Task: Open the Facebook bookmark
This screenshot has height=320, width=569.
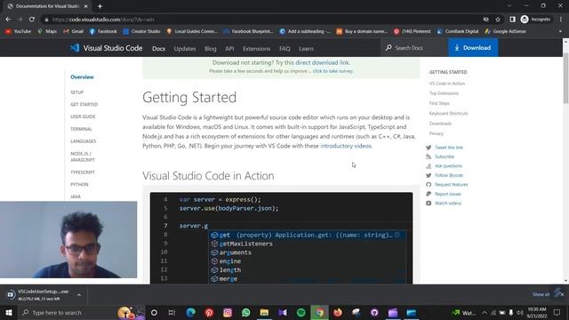Action: point(103,32)
